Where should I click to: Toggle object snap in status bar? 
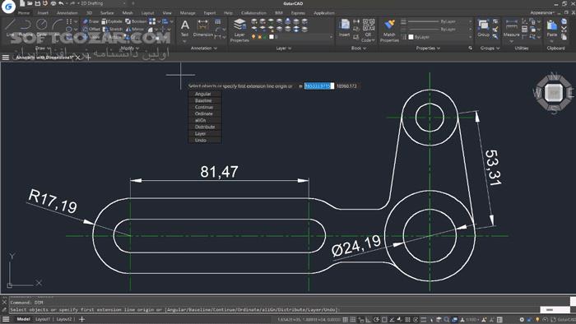[x=384, y=320]
